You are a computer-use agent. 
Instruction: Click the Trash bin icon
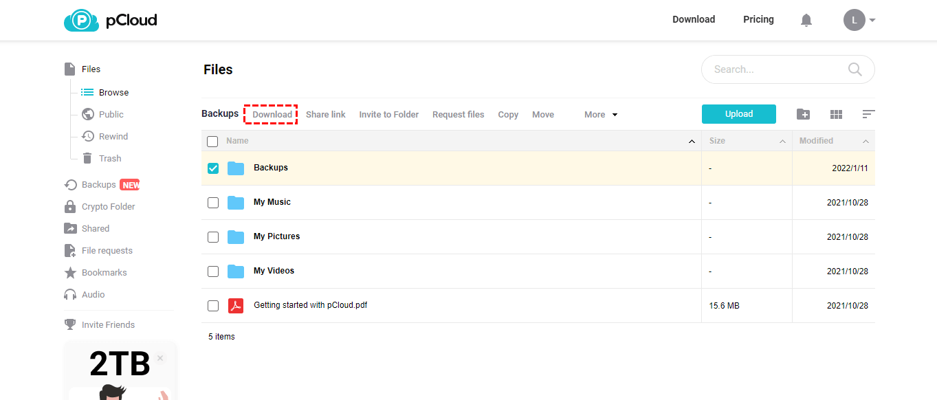pos(87,158)
